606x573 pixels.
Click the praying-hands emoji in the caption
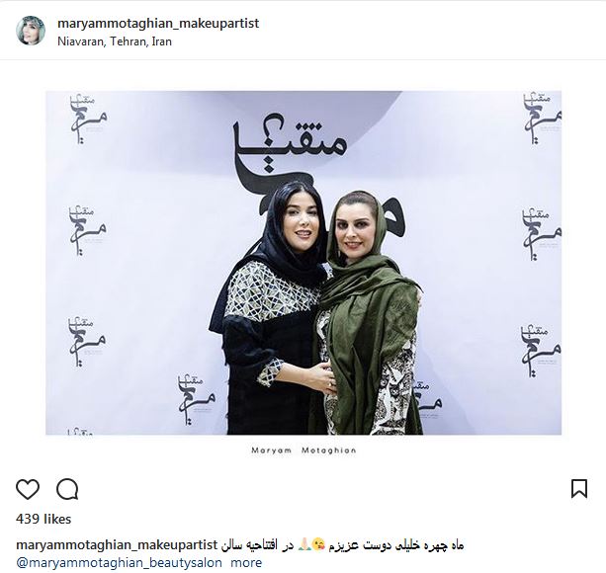pyautogui.click(x=303, y=544)
